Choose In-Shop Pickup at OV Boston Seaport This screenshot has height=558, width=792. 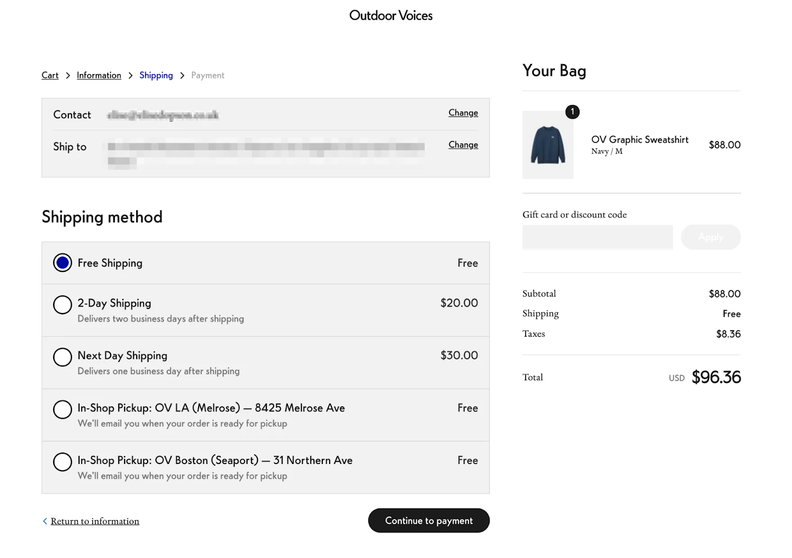62,462
